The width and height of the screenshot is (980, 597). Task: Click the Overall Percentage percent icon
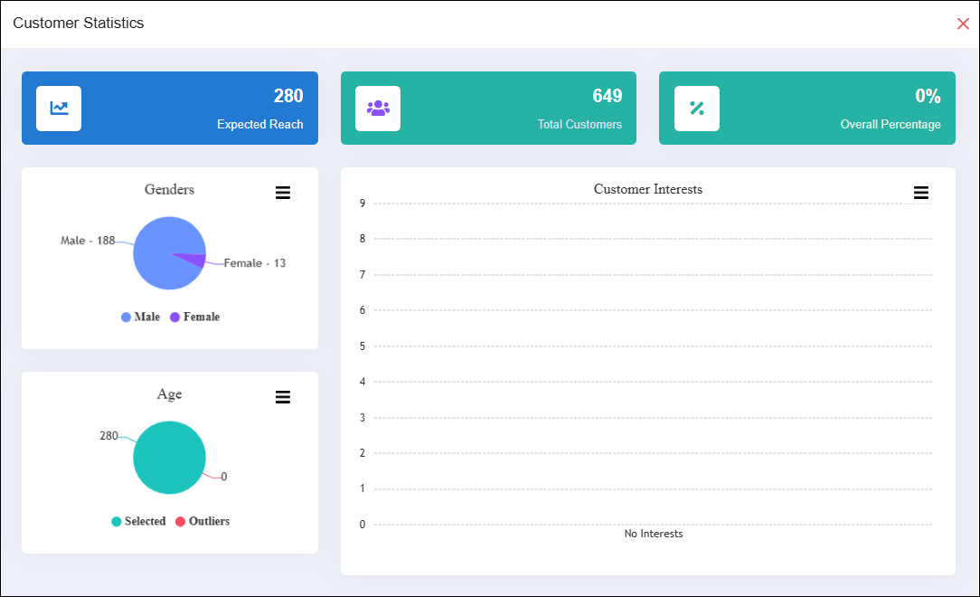tap(697, 109)
